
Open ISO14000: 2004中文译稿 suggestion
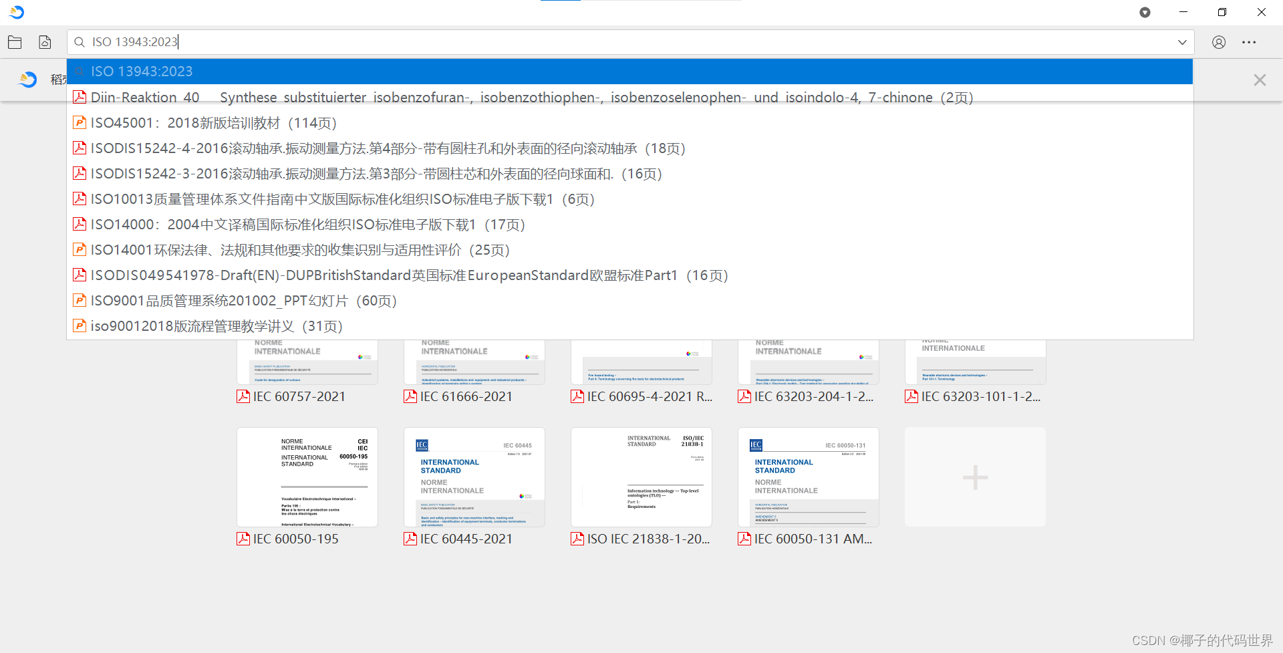click(630, 225)
